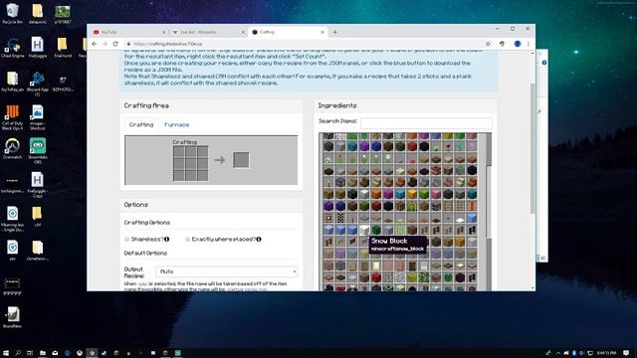637x358 pixels.
Task: Launch Streamlabs OBS from desktop
Action: tap(38, 150)
